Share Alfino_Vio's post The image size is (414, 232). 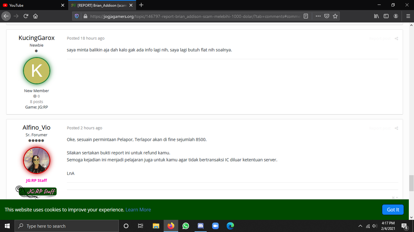click(x=396, y=128)
